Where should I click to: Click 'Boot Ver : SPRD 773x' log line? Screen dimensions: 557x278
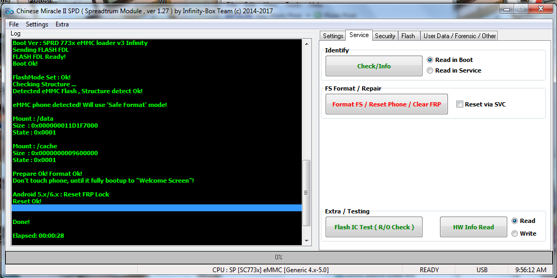click(x=80, y=43)
